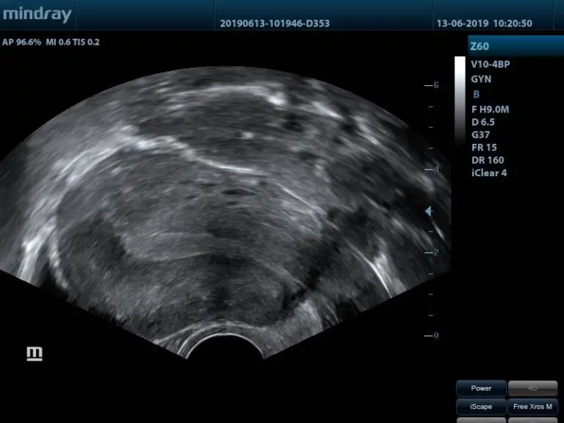
Task: Click the iScape button
Action: coord(481,406)
